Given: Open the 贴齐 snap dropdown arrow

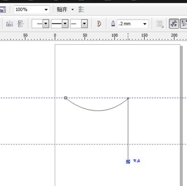Looking at the screenshot, I should pos(72,10).
